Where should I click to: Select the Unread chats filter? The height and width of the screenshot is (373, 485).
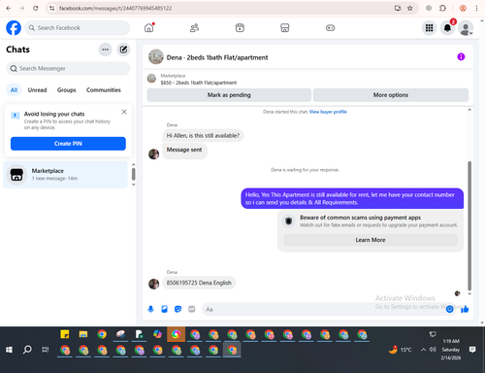click(x=37, y=90)
